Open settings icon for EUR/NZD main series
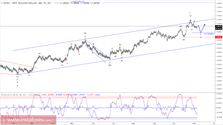 58,3
